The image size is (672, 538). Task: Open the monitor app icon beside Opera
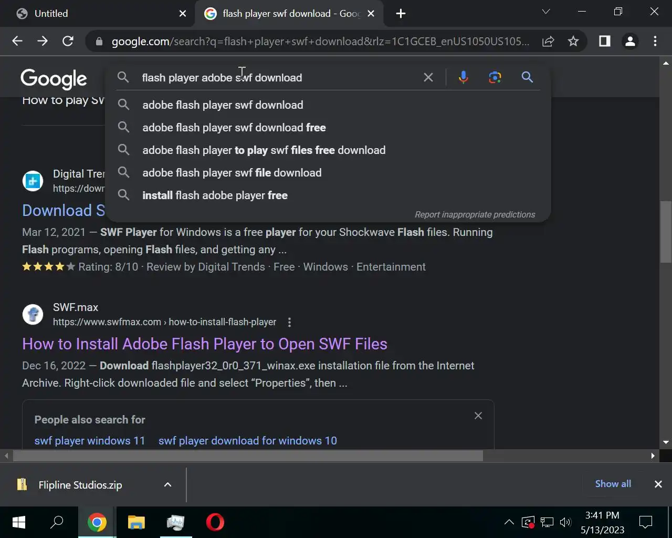[x=176, y=522]
